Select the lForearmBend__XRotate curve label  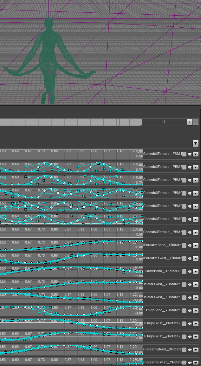(x=162, y=245)
